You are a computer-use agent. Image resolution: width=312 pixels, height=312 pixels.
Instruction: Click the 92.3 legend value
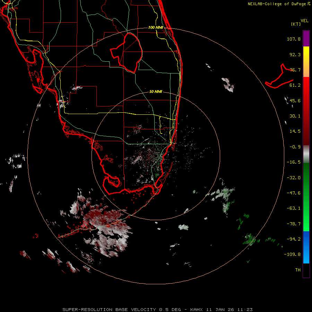click(x=295, y=54)
